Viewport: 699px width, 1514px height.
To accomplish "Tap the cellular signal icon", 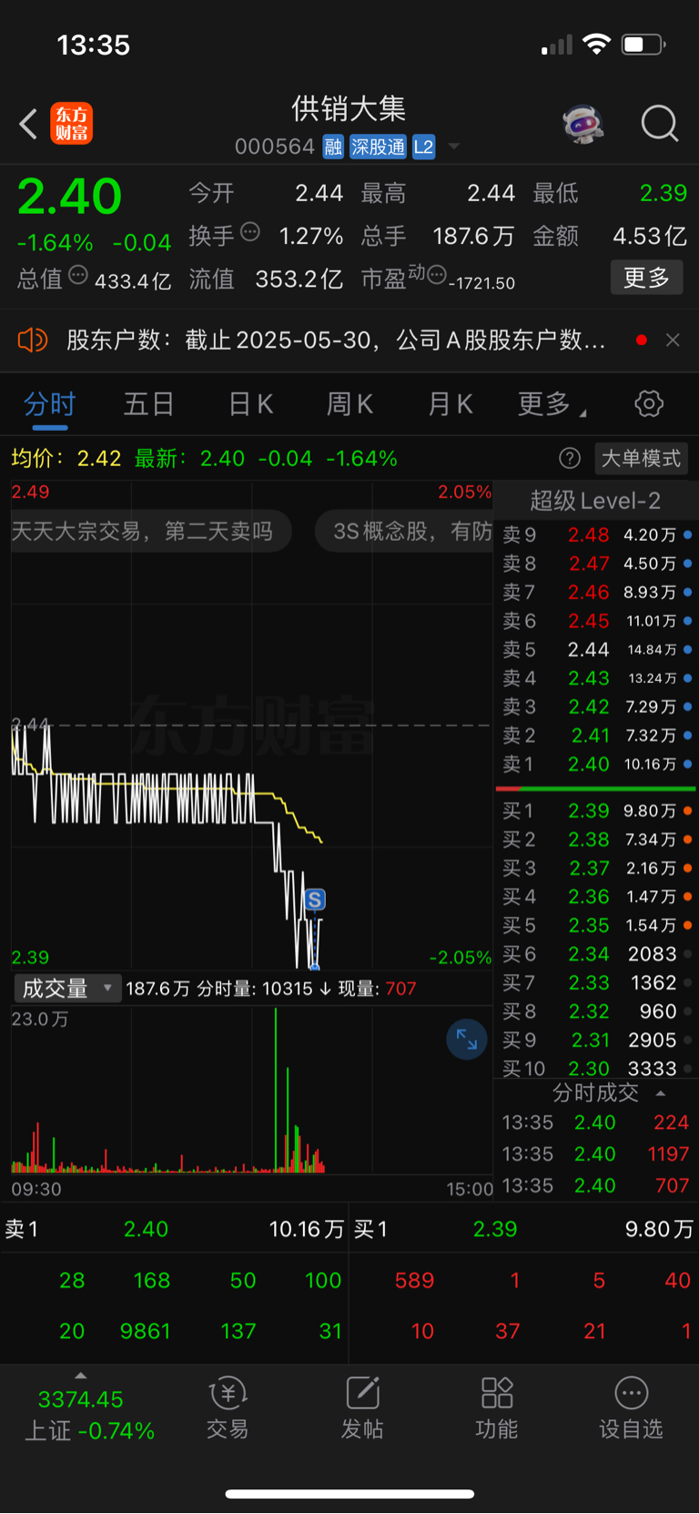I will coord(557,45).
